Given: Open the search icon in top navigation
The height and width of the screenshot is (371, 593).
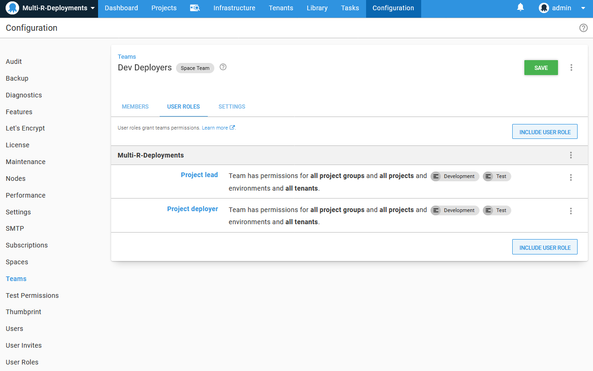Looking at the screenshot, I should pyautogui.click(x=195, y=8).
